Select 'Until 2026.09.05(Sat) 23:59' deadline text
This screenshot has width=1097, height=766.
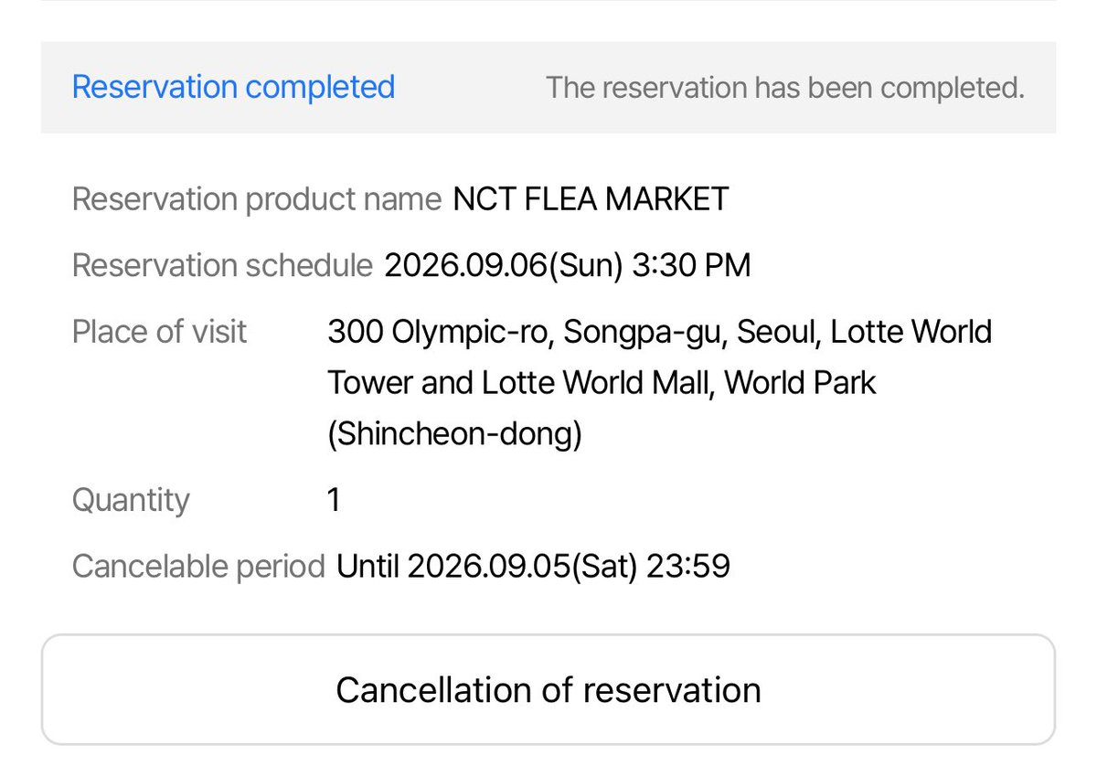coord(534,566)
